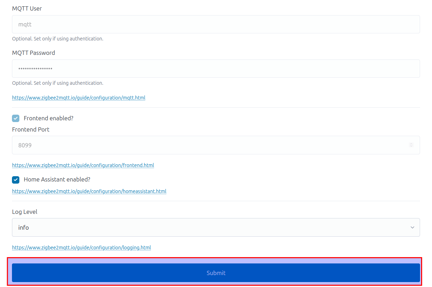432x287 pixels.
Task: Increment Frontend Port with the up arrow
Action: (411, 143)
